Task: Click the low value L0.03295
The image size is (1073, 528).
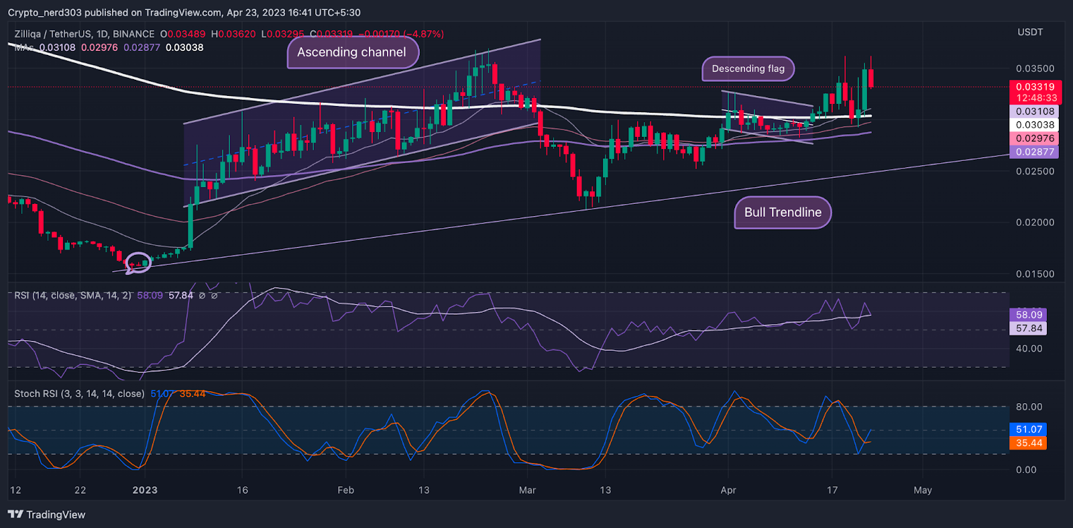Action: point(282,34)
